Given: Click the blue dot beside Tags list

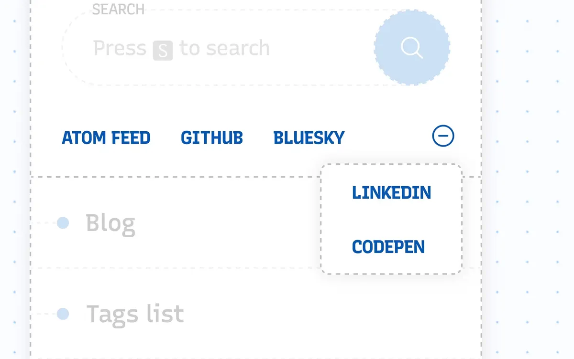Looking at the screenshot, I should [x=63, y=314].
